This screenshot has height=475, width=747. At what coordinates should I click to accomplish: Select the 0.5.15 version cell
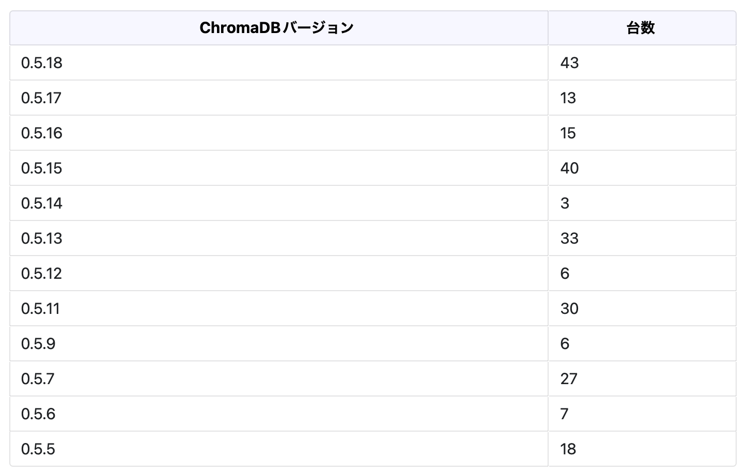click(42, 168)
